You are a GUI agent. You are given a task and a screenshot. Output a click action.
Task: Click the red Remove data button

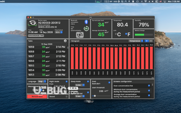[37, 96]
